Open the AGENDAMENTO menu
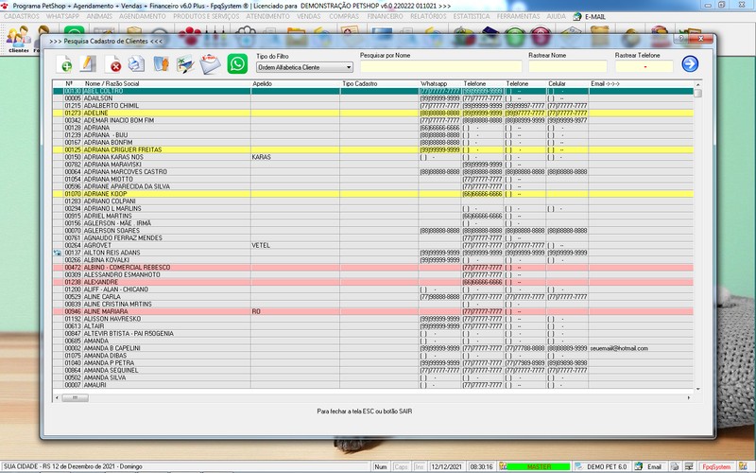 click(x=143, y=16)
